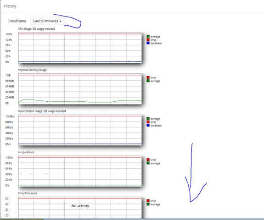Click the red limit swatch in Physical Memory legend
264x220 pixels.
[x=148, y=77]
